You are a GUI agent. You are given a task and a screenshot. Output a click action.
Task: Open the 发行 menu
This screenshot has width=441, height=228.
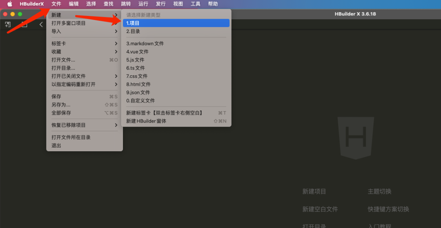160,4
